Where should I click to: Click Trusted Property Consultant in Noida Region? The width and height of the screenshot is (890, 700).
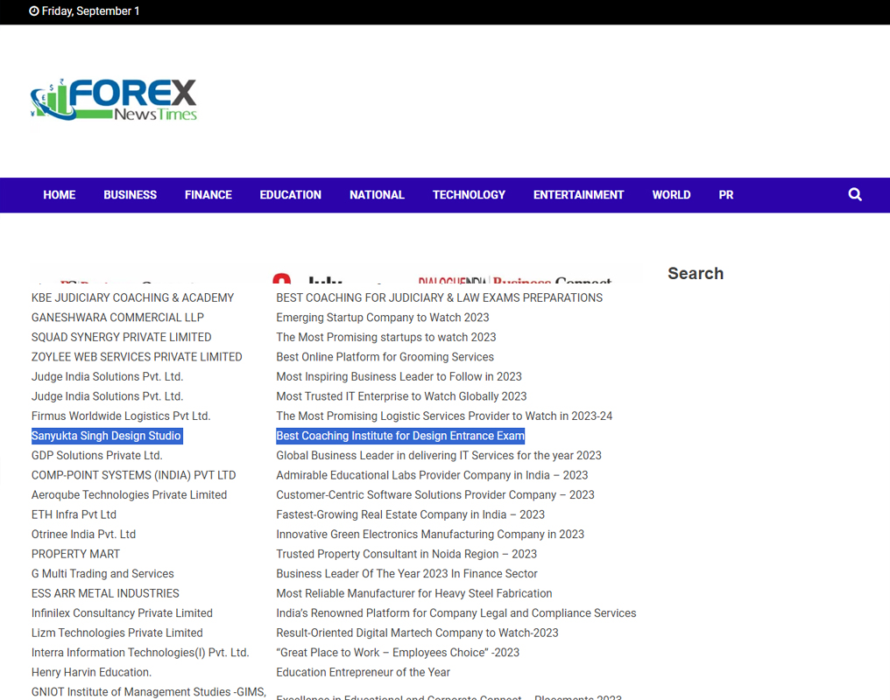tap(406, 554)
